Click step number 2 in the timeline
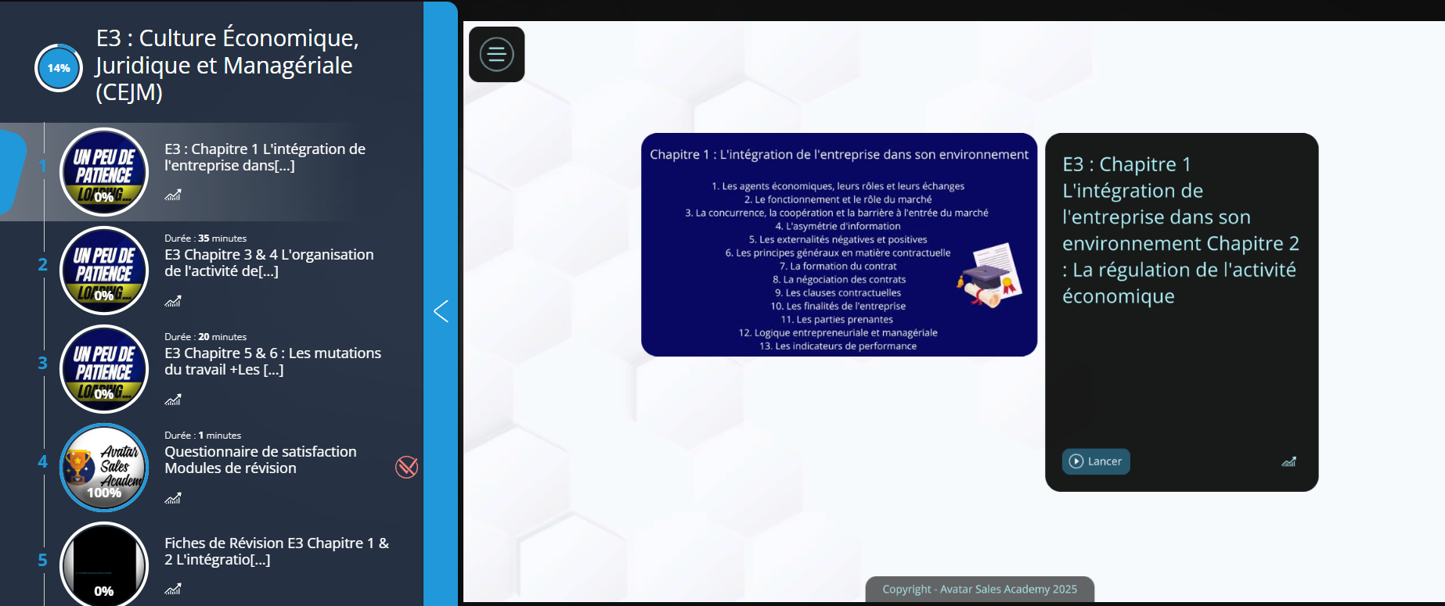 click(43, 264)
